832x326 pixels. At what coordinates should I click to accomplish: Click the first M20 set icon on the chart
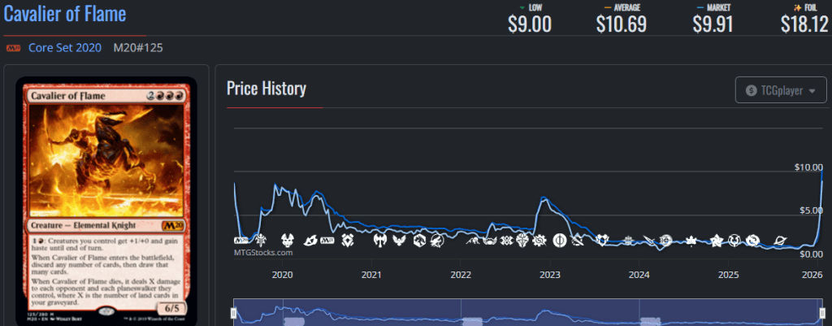[240, 241]
